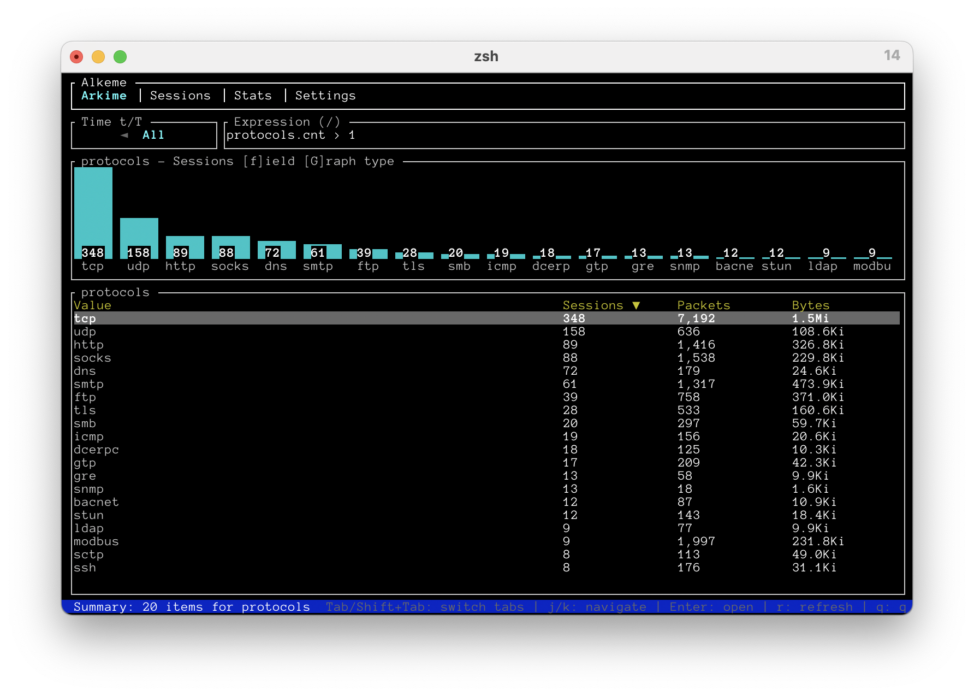The image size is (974, 696).
Task: Click the 7,192 packets value for tcp
Action: [x=696, y=318]
